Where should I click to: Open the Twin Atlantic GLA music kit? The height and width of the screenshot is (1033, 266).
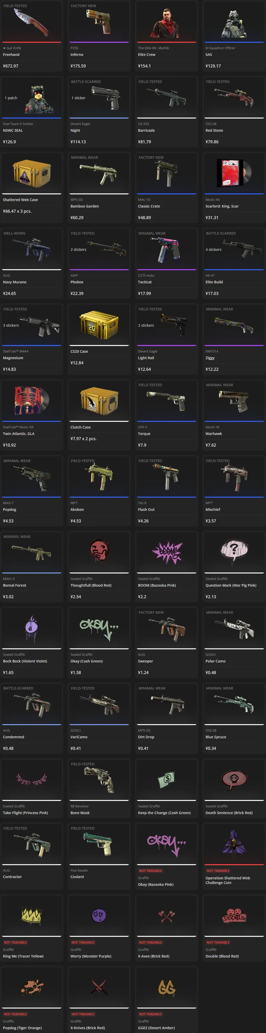coord(32,415)
